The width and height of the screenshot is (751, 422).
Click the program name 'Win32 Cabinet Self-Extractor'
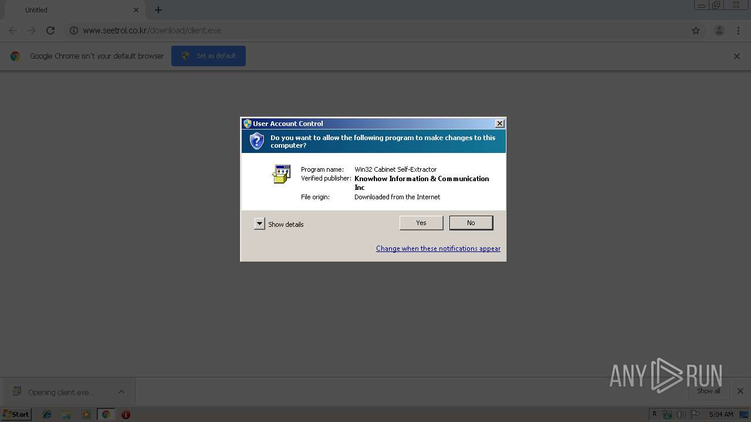point(395,169)
